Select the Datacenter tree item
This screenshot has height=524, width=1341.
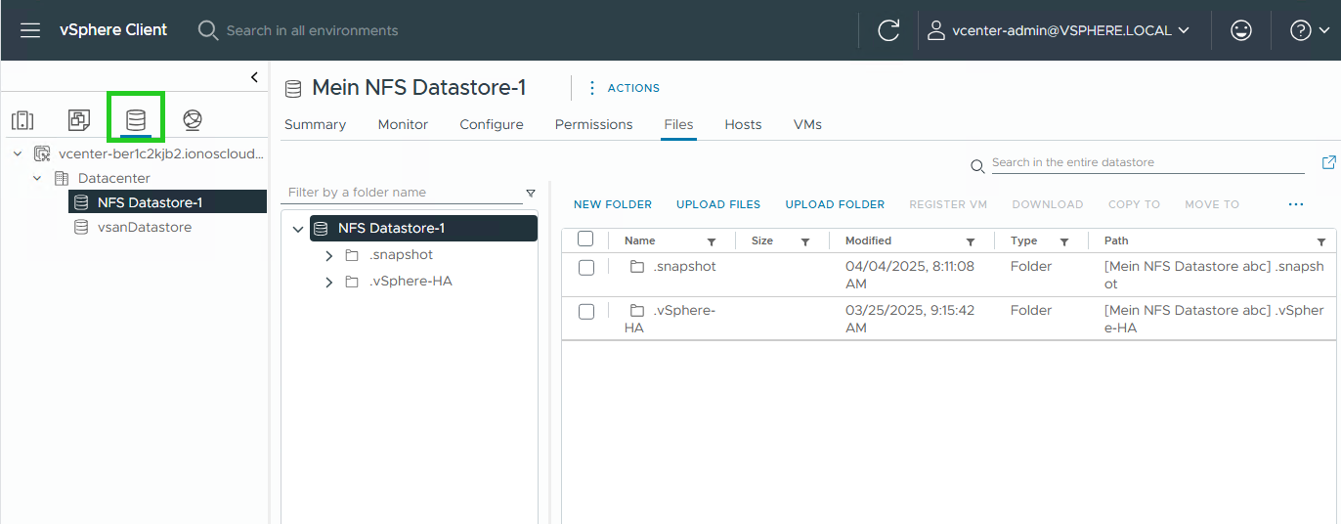click(x=114, y=178)
